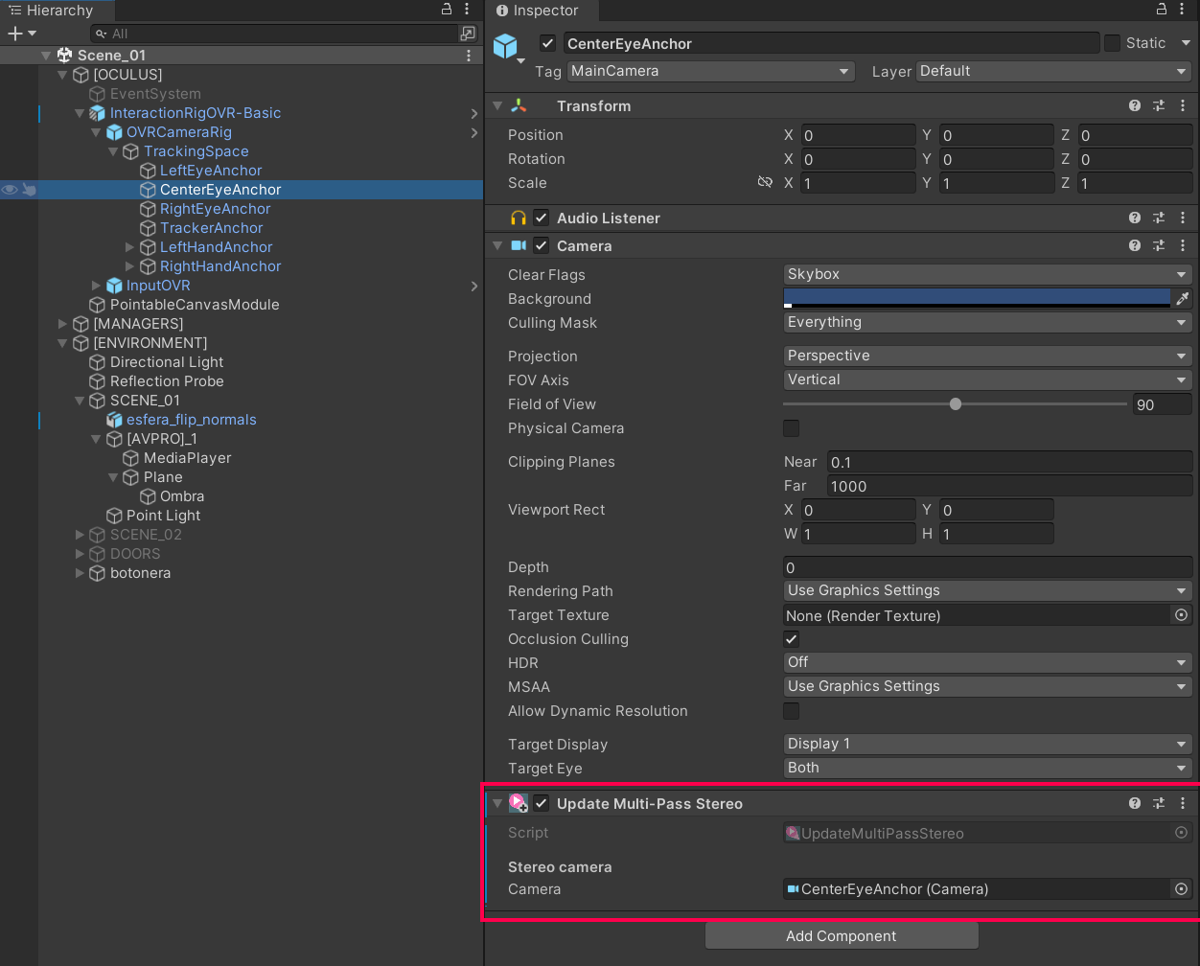Open the Tag dropdown set to MainCamera
Viewport: 1200px width, 966px height.
click(x=709, y=71)
